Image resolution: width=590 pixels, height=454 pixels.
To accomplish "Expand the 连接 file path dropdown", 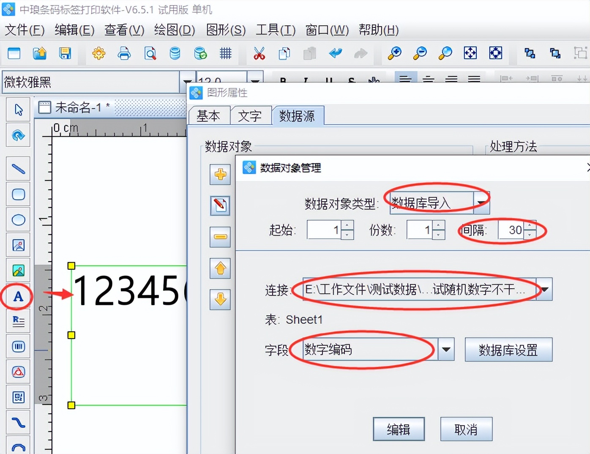I will click(x=544, y=289).
